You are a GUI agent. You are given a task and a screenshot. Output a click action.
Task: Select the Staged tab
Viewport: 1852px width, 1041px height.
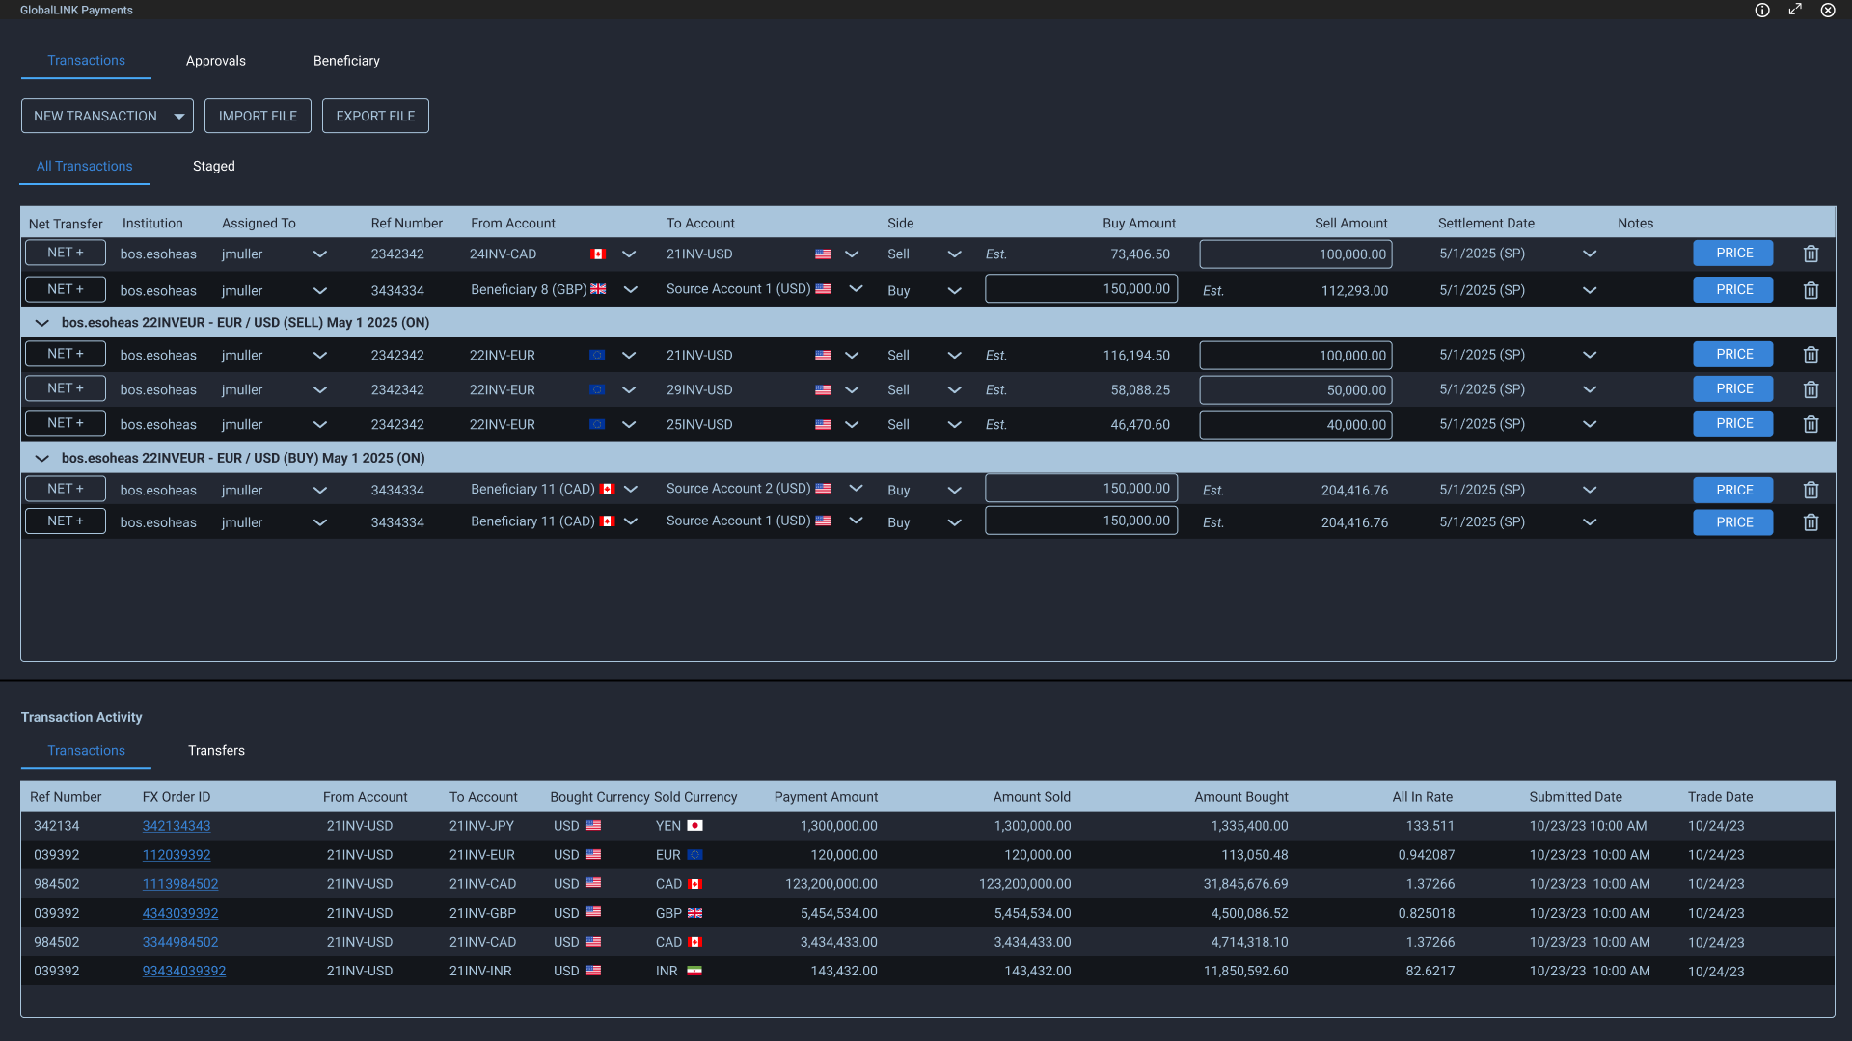(214, 166)
